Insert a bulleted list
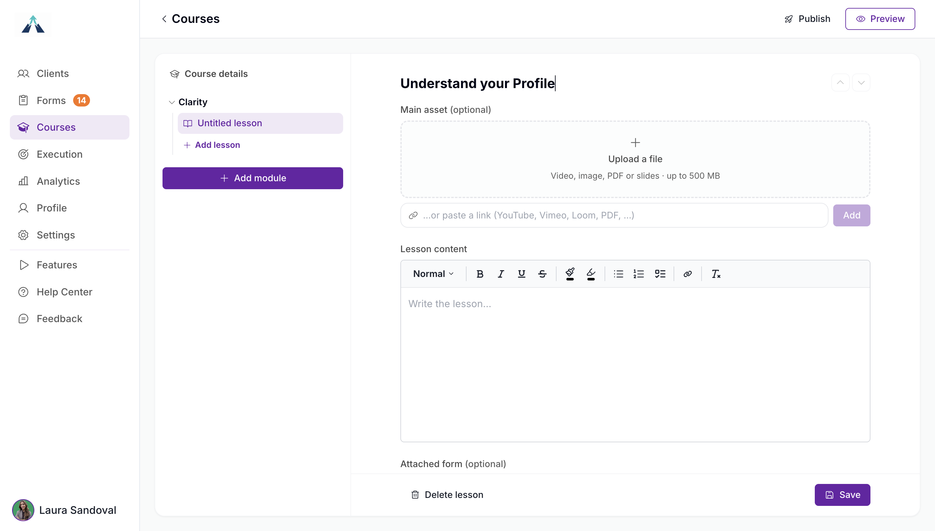935x531 pixels. click(x=618, y=274)
